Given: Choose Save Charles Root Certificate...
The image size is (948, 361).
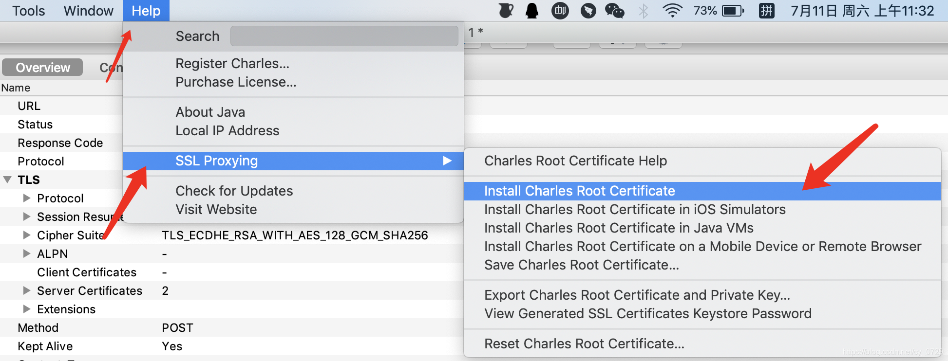Looking at the screenshot, I should [x=702, y=265].
